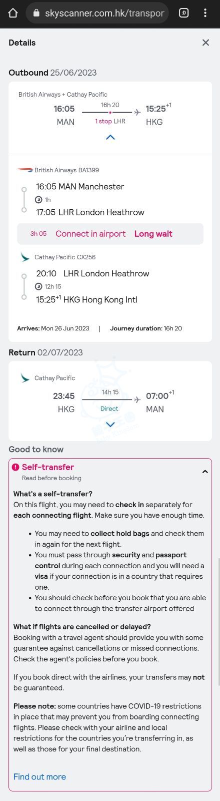This screenshot has width=220, height=801.
Task: Open the browser tab switcher icon
Action: pos(183,14)
